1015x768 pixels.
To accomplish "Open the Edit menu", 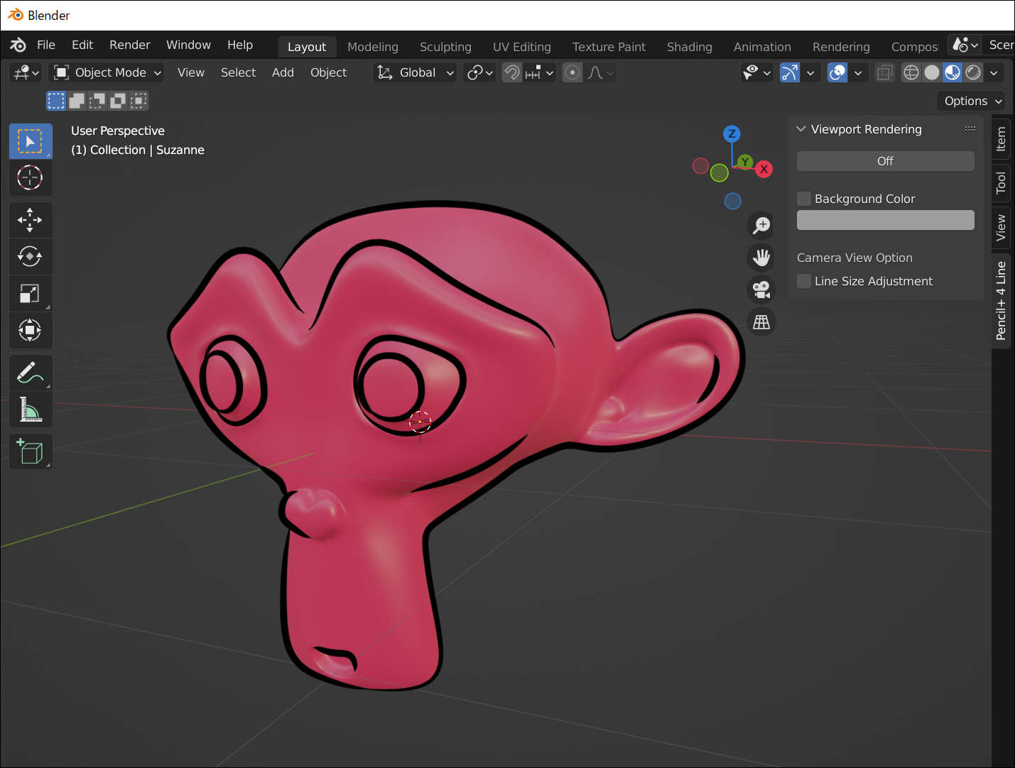I will (82, 45).
